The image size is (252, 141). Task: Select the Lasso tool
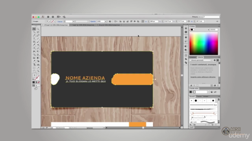38,32
